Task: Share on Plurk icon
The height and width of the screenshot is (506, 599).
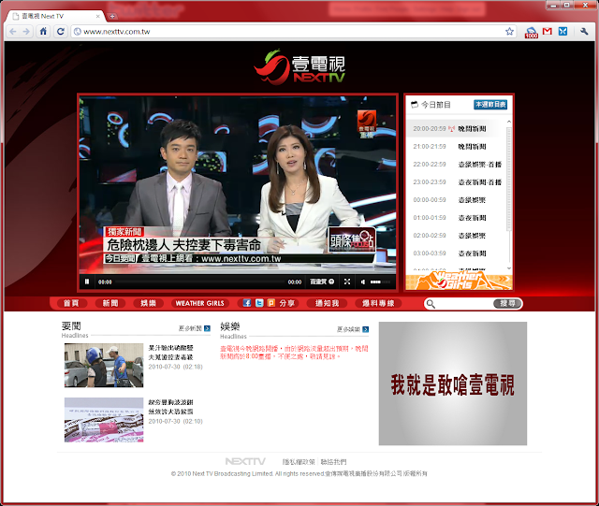Action: 271,303
